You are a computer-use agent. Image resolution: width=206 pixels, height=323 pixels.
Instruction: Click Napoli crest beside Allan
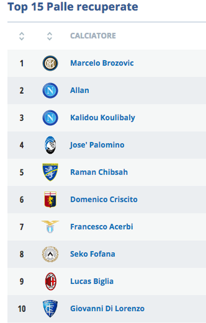click(50, 90)
